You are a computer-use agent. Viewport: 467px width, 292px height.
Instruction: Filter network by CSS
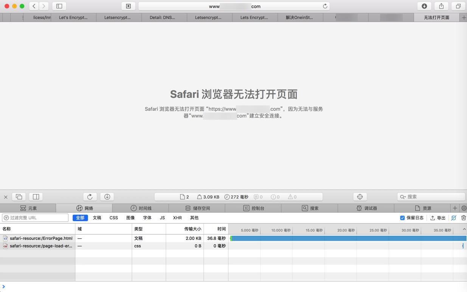coord(113,218)
